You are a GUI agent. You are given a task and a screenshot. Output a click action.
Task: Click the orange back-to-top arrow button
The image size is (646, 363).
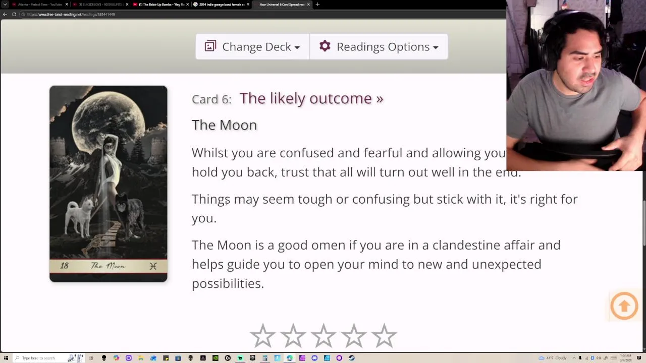click(x=624, y=306)
